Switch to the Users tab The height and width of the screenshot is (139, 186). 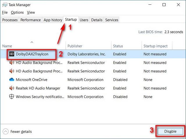pos(84,20)
